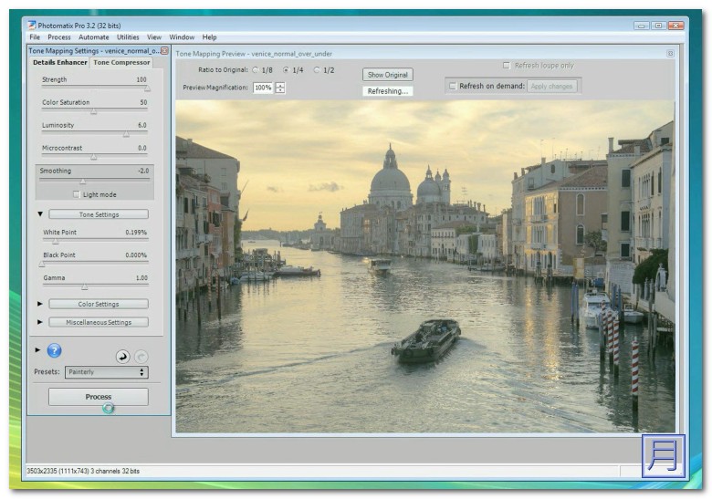Screen dimensions: 712x499
Task: Click the Luminosity slider handle
Action: coord(126,135)
